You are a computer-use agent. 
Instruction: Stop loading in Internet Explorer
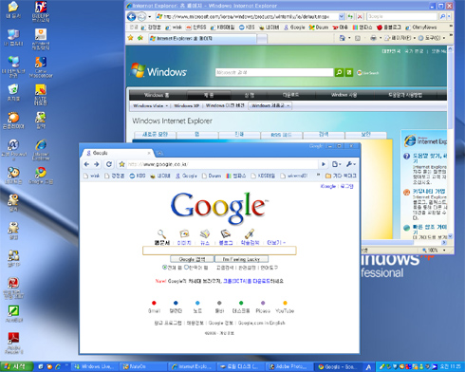pyautogui.click(x=360, y=16)
